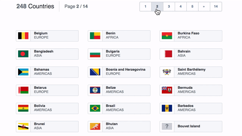The image size is (242, 136).
Task: Click the Bahamas flag icon
Action: click(x=23, y=72)
